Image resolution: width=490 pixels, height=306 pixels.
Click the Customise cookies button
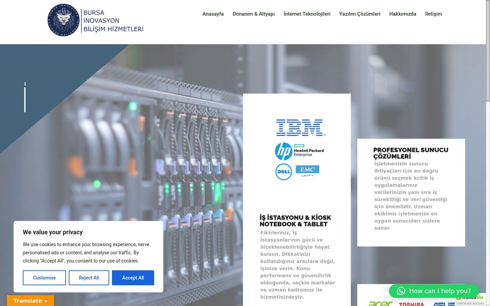pos(44,278)
